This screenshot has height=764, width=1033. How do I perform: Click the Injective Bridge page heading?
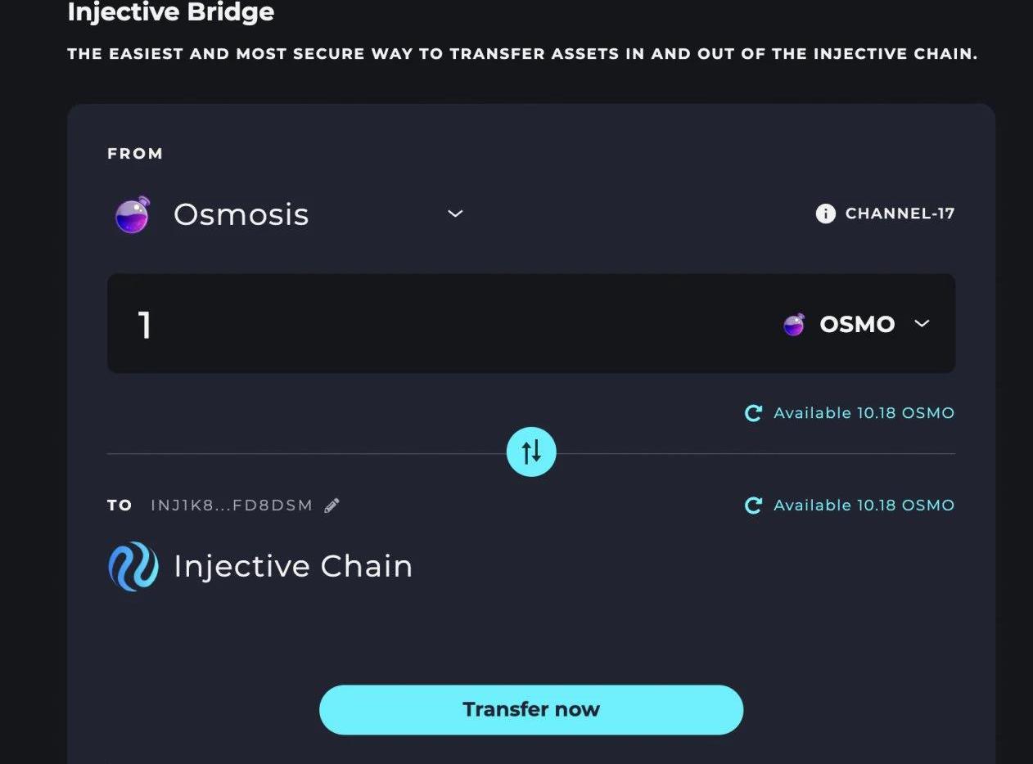tap(170, 12)
